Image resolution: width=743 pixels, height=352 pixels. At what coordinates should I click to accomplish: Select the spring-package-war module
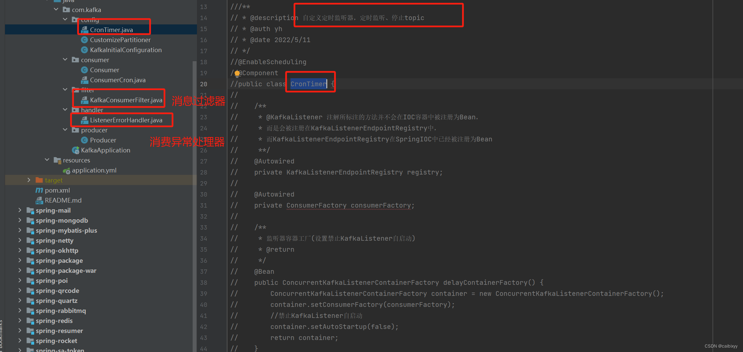[66, 270]
